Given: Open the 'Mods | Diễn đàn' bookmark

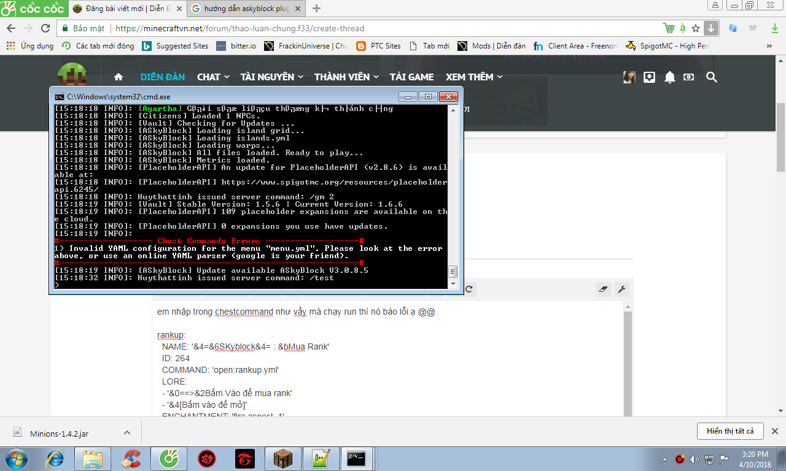Looking at the screenshot, I should pos(491,46).
